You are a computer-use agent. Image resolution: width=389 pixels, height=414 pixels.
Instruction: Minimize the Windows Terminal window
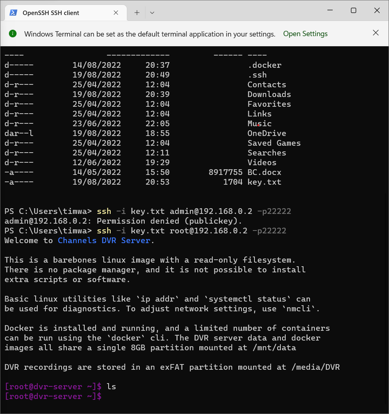(329, 11)
